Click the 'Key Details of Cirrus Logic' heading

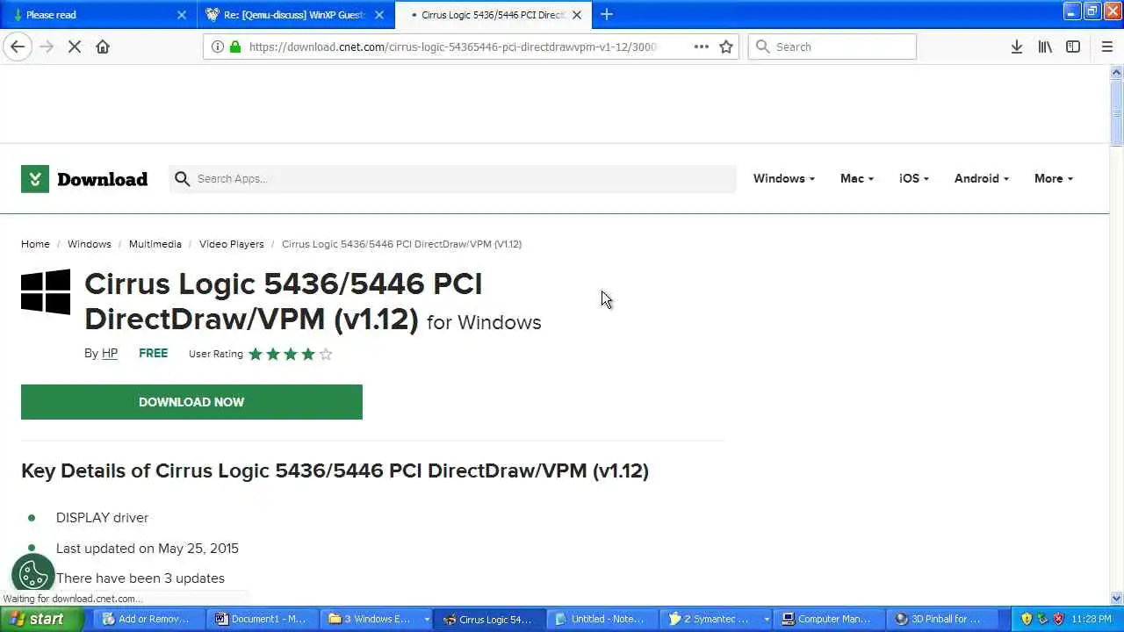(x=335, y=470)
